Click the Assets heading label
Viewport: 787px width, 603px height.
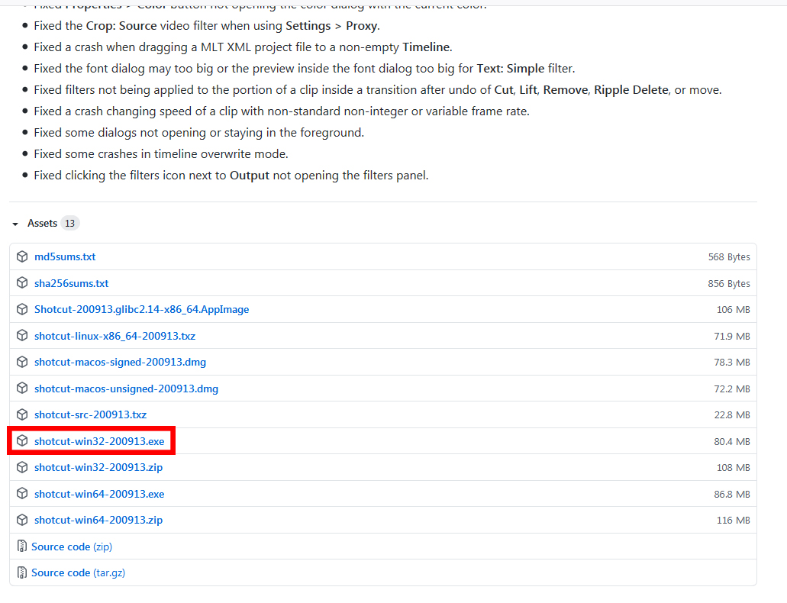(42, 223)
